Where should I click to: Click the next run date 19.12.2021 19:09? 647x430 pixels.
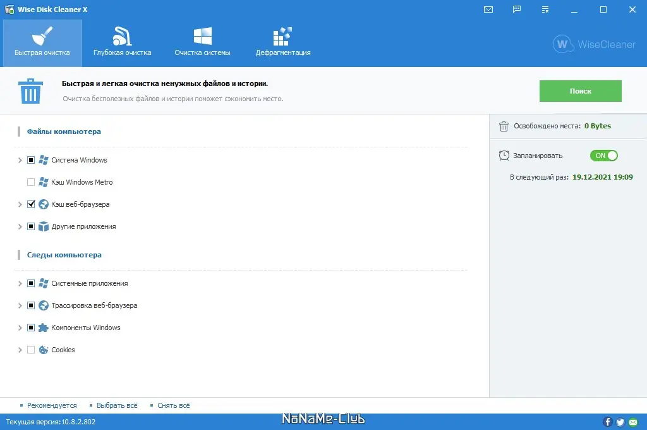click(x=602, y=177)
